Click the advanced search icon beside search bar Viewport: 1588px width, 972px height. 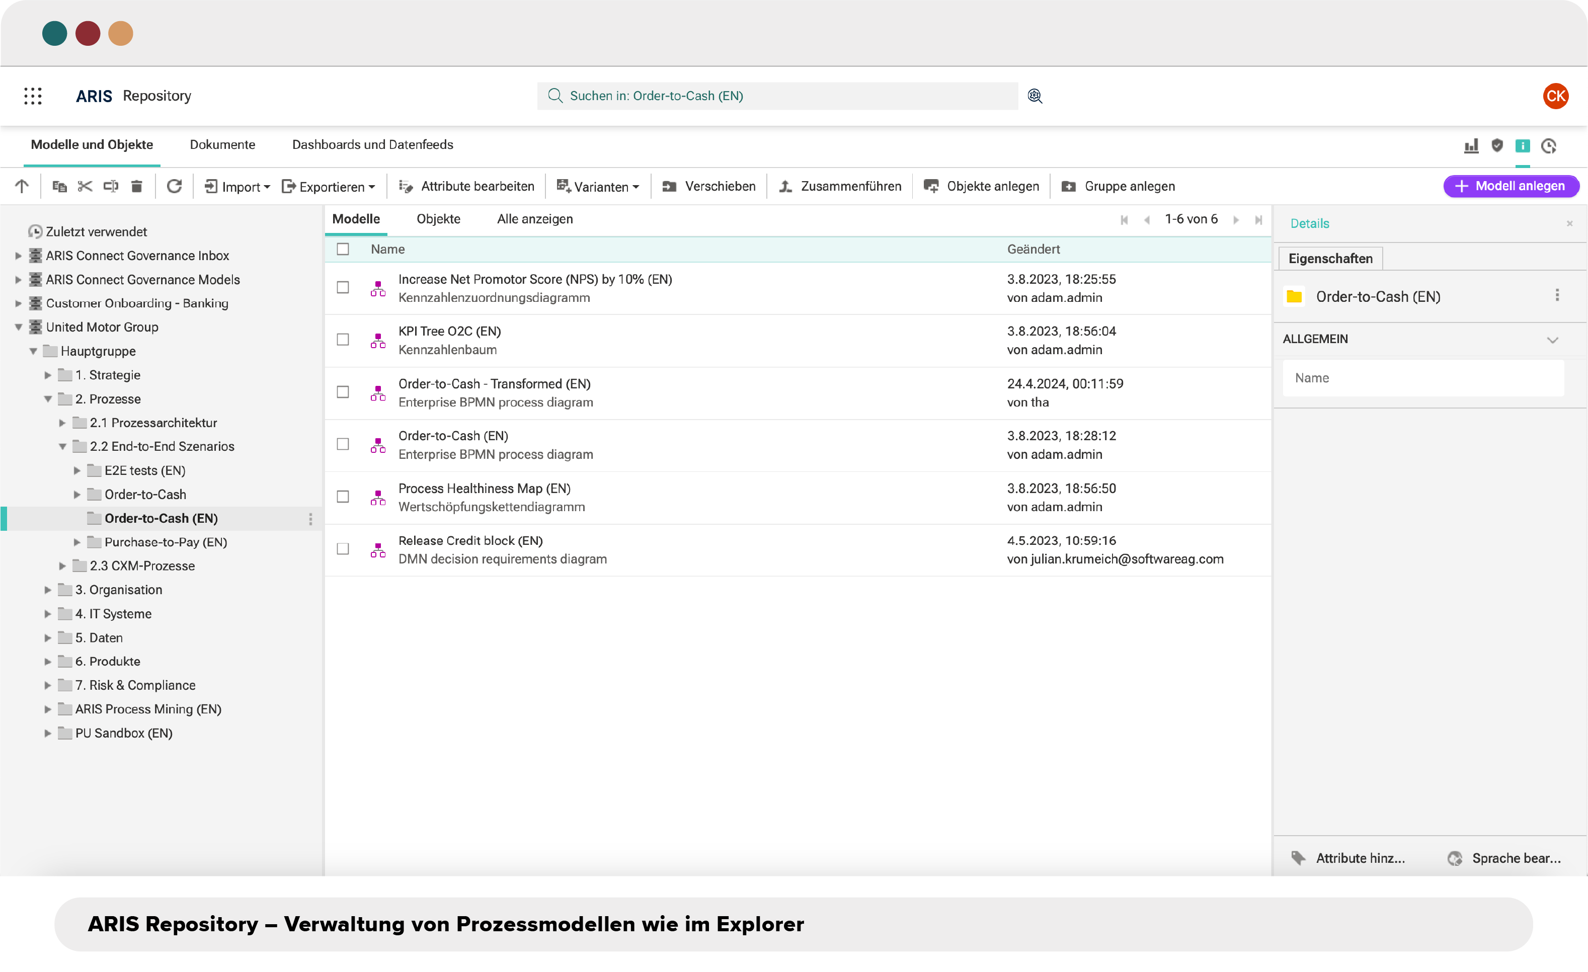1035,96
